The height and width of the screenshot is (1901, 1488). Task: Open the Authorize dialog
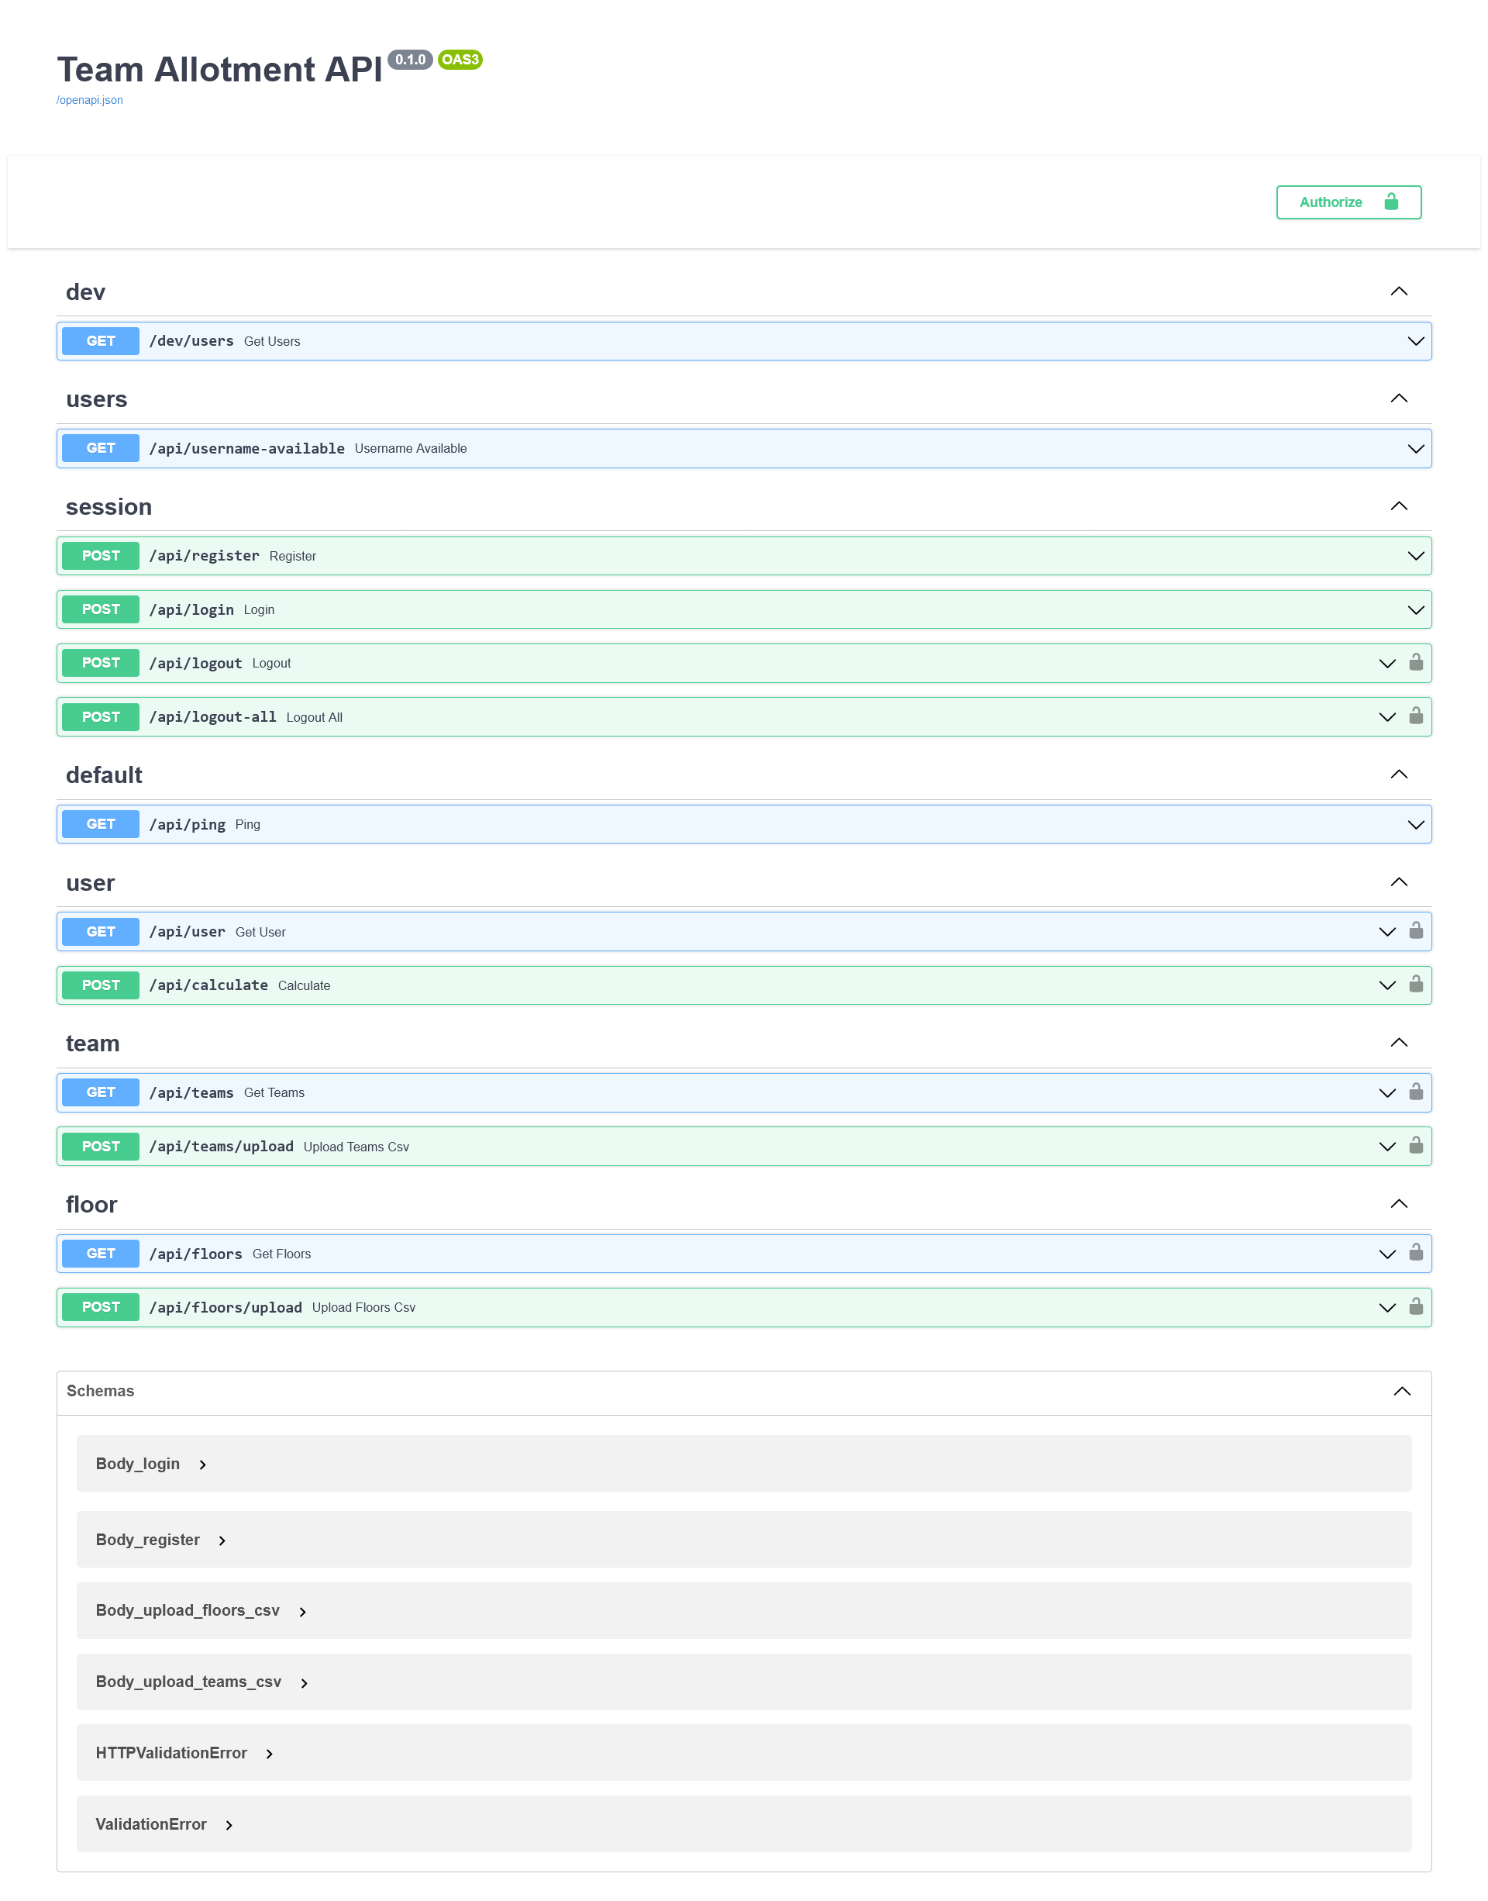1348,202
